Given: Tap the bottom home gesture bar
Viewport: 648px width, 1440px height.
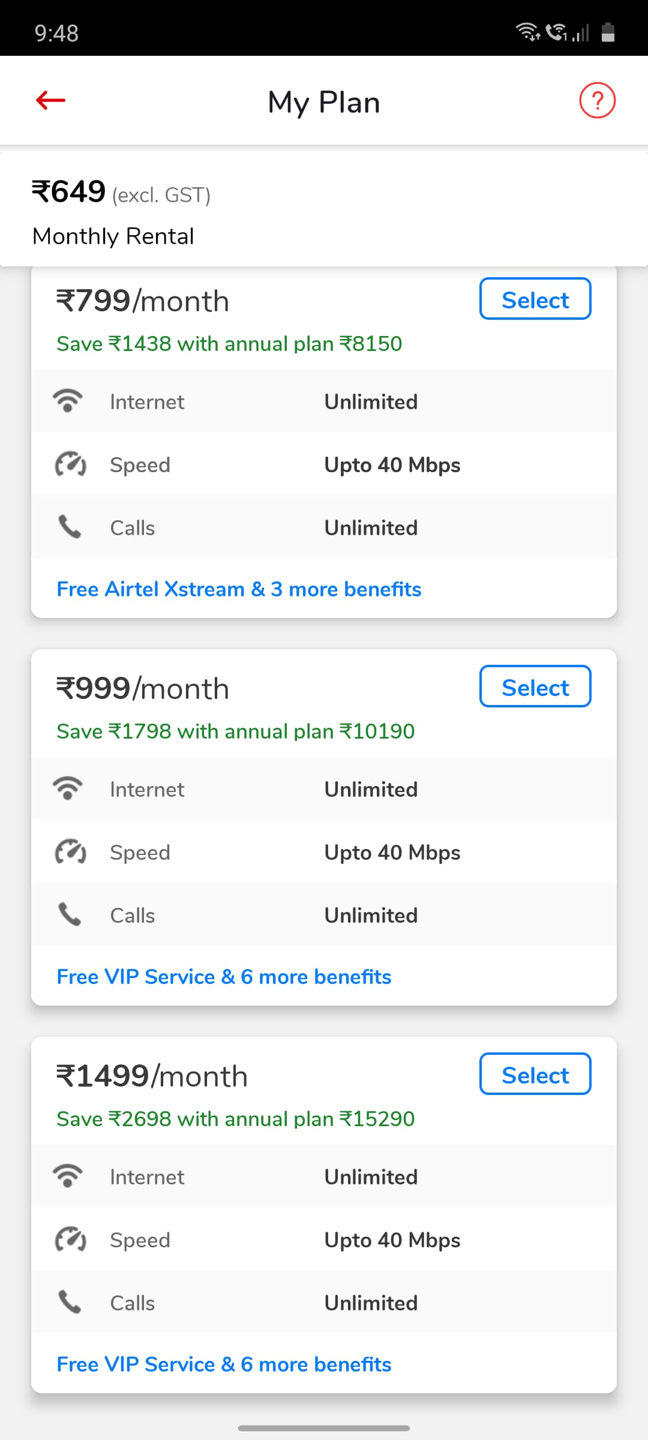Looking at the screenshot, I should click(x=324, y=1428).
